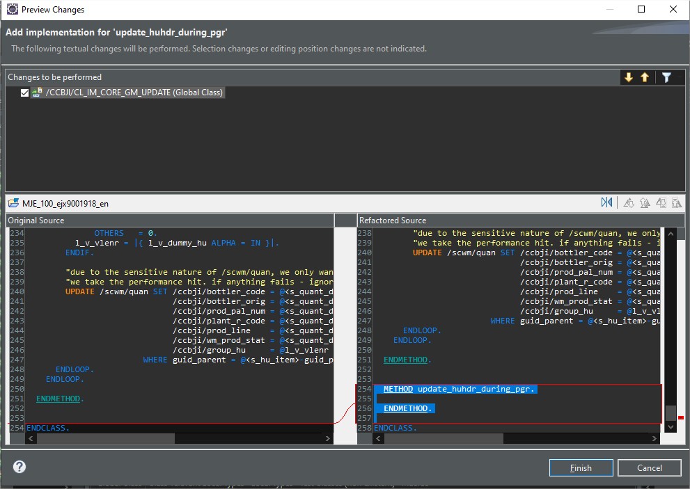Select next change with yellow down arrow

tap(629, 77)
